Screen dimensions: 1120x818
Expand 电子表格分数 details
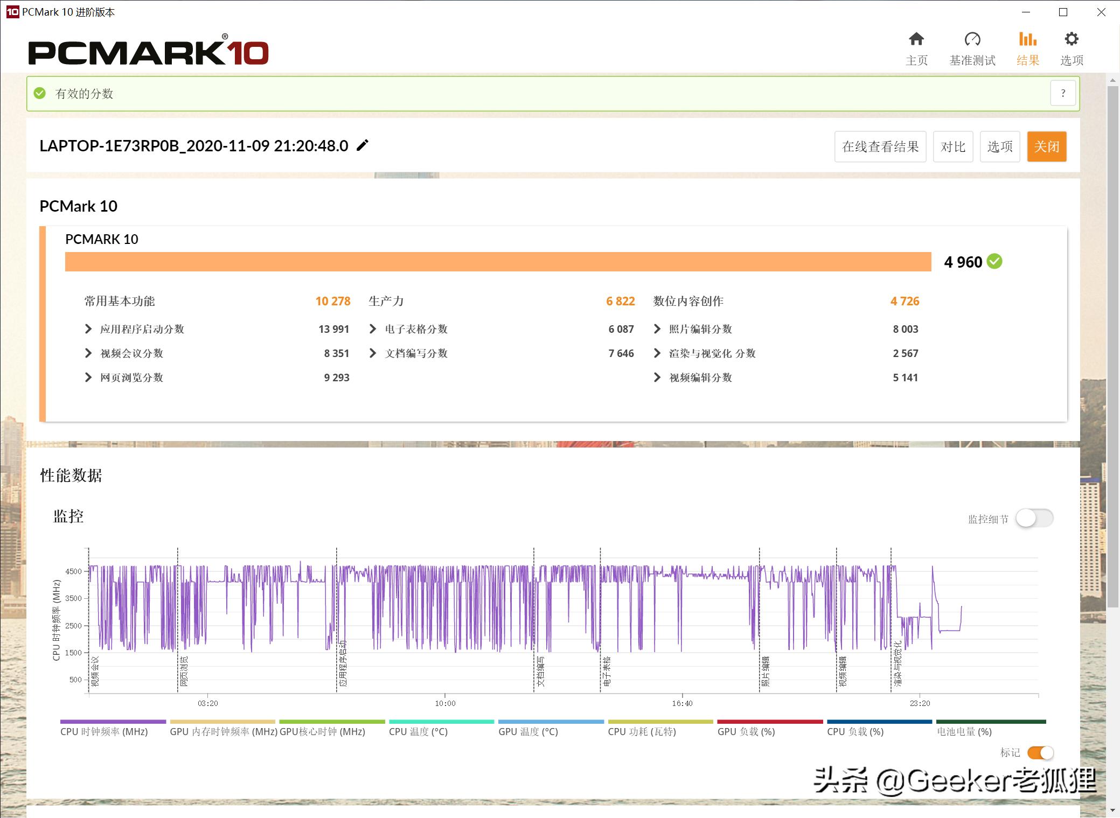(x=373, y=329)
